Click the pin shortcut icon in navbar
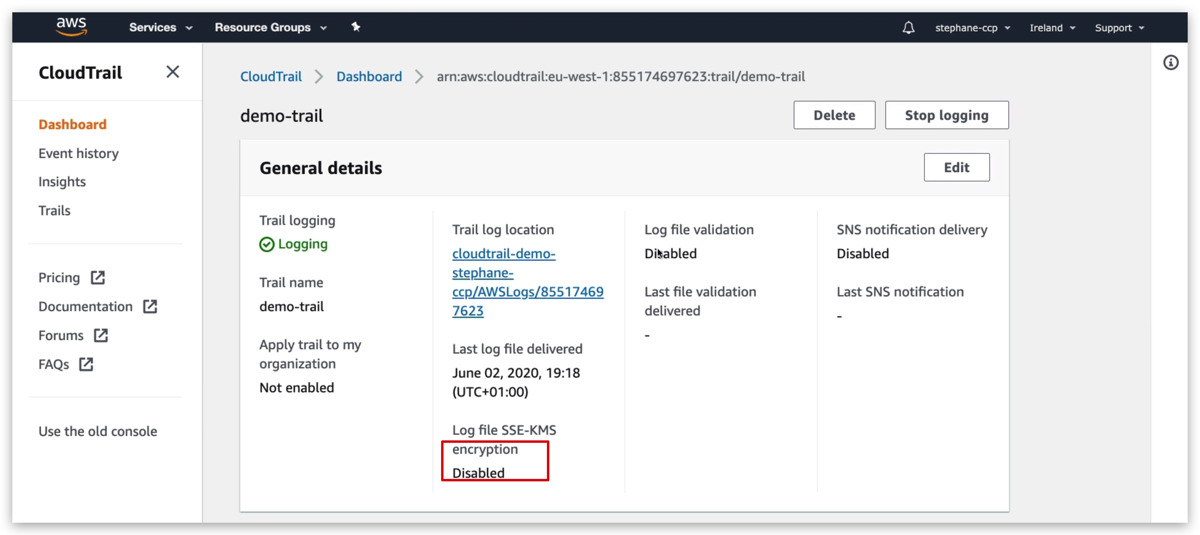The image size is (1200, 535). click(356, 27)
